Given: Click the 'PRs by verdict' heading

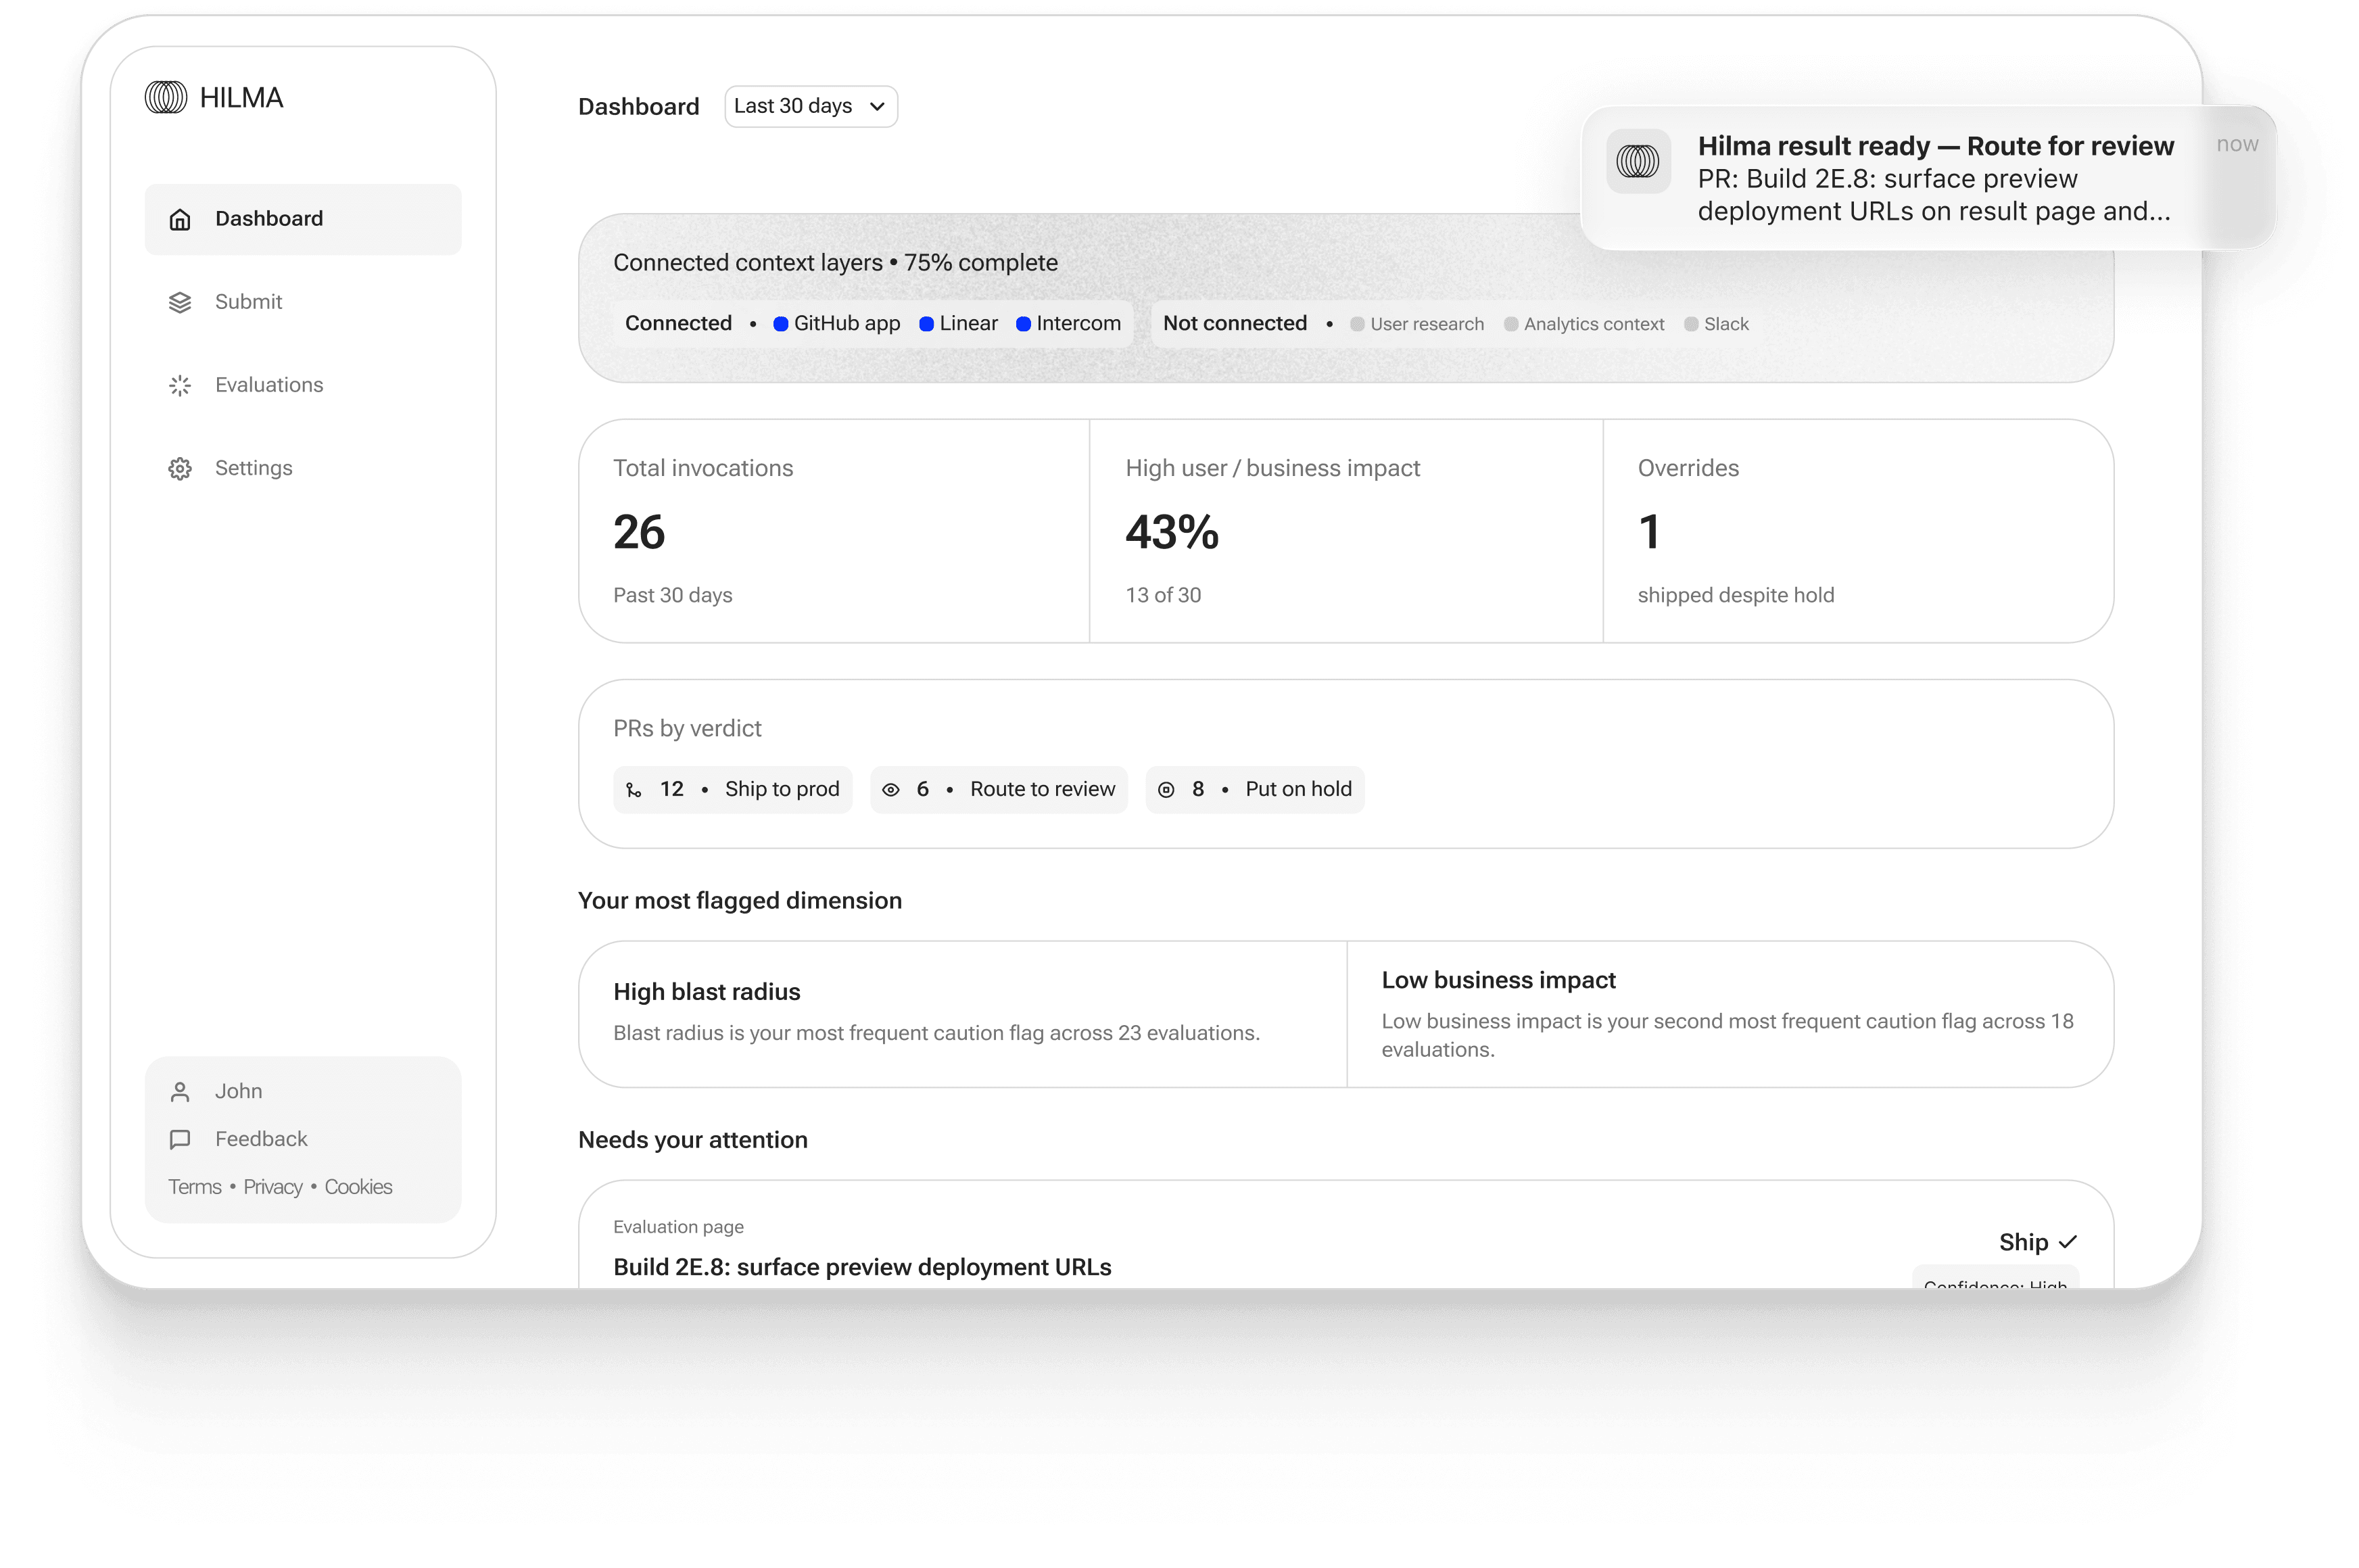Looking at the screenshot, I should [687, 729].
